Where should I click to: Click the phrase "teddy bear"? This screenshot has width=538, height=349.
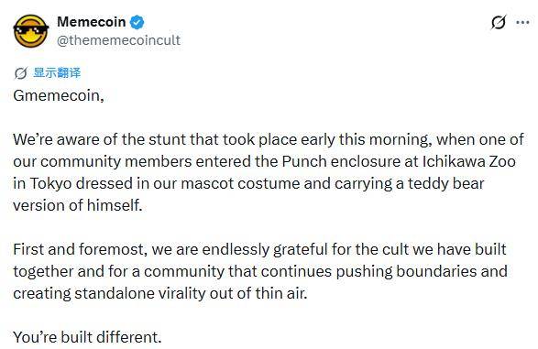pos(445,184)
